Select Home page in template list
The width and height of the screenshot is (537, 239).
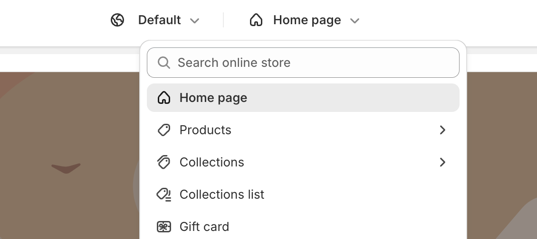303,98
